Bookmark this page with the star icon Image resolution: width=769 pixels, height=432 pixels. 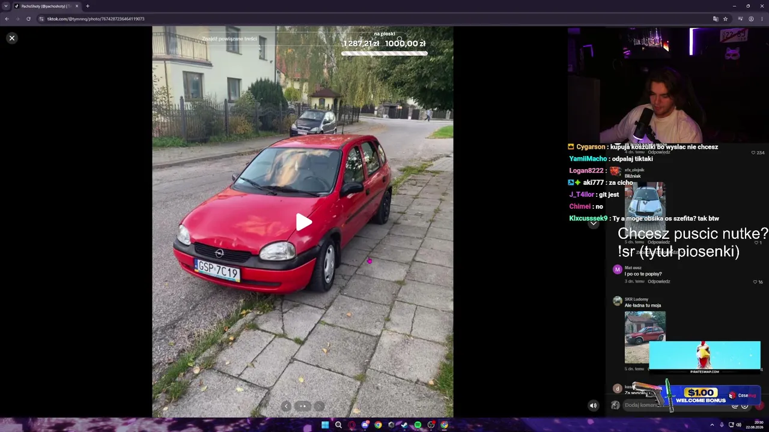tap(725, 19)
